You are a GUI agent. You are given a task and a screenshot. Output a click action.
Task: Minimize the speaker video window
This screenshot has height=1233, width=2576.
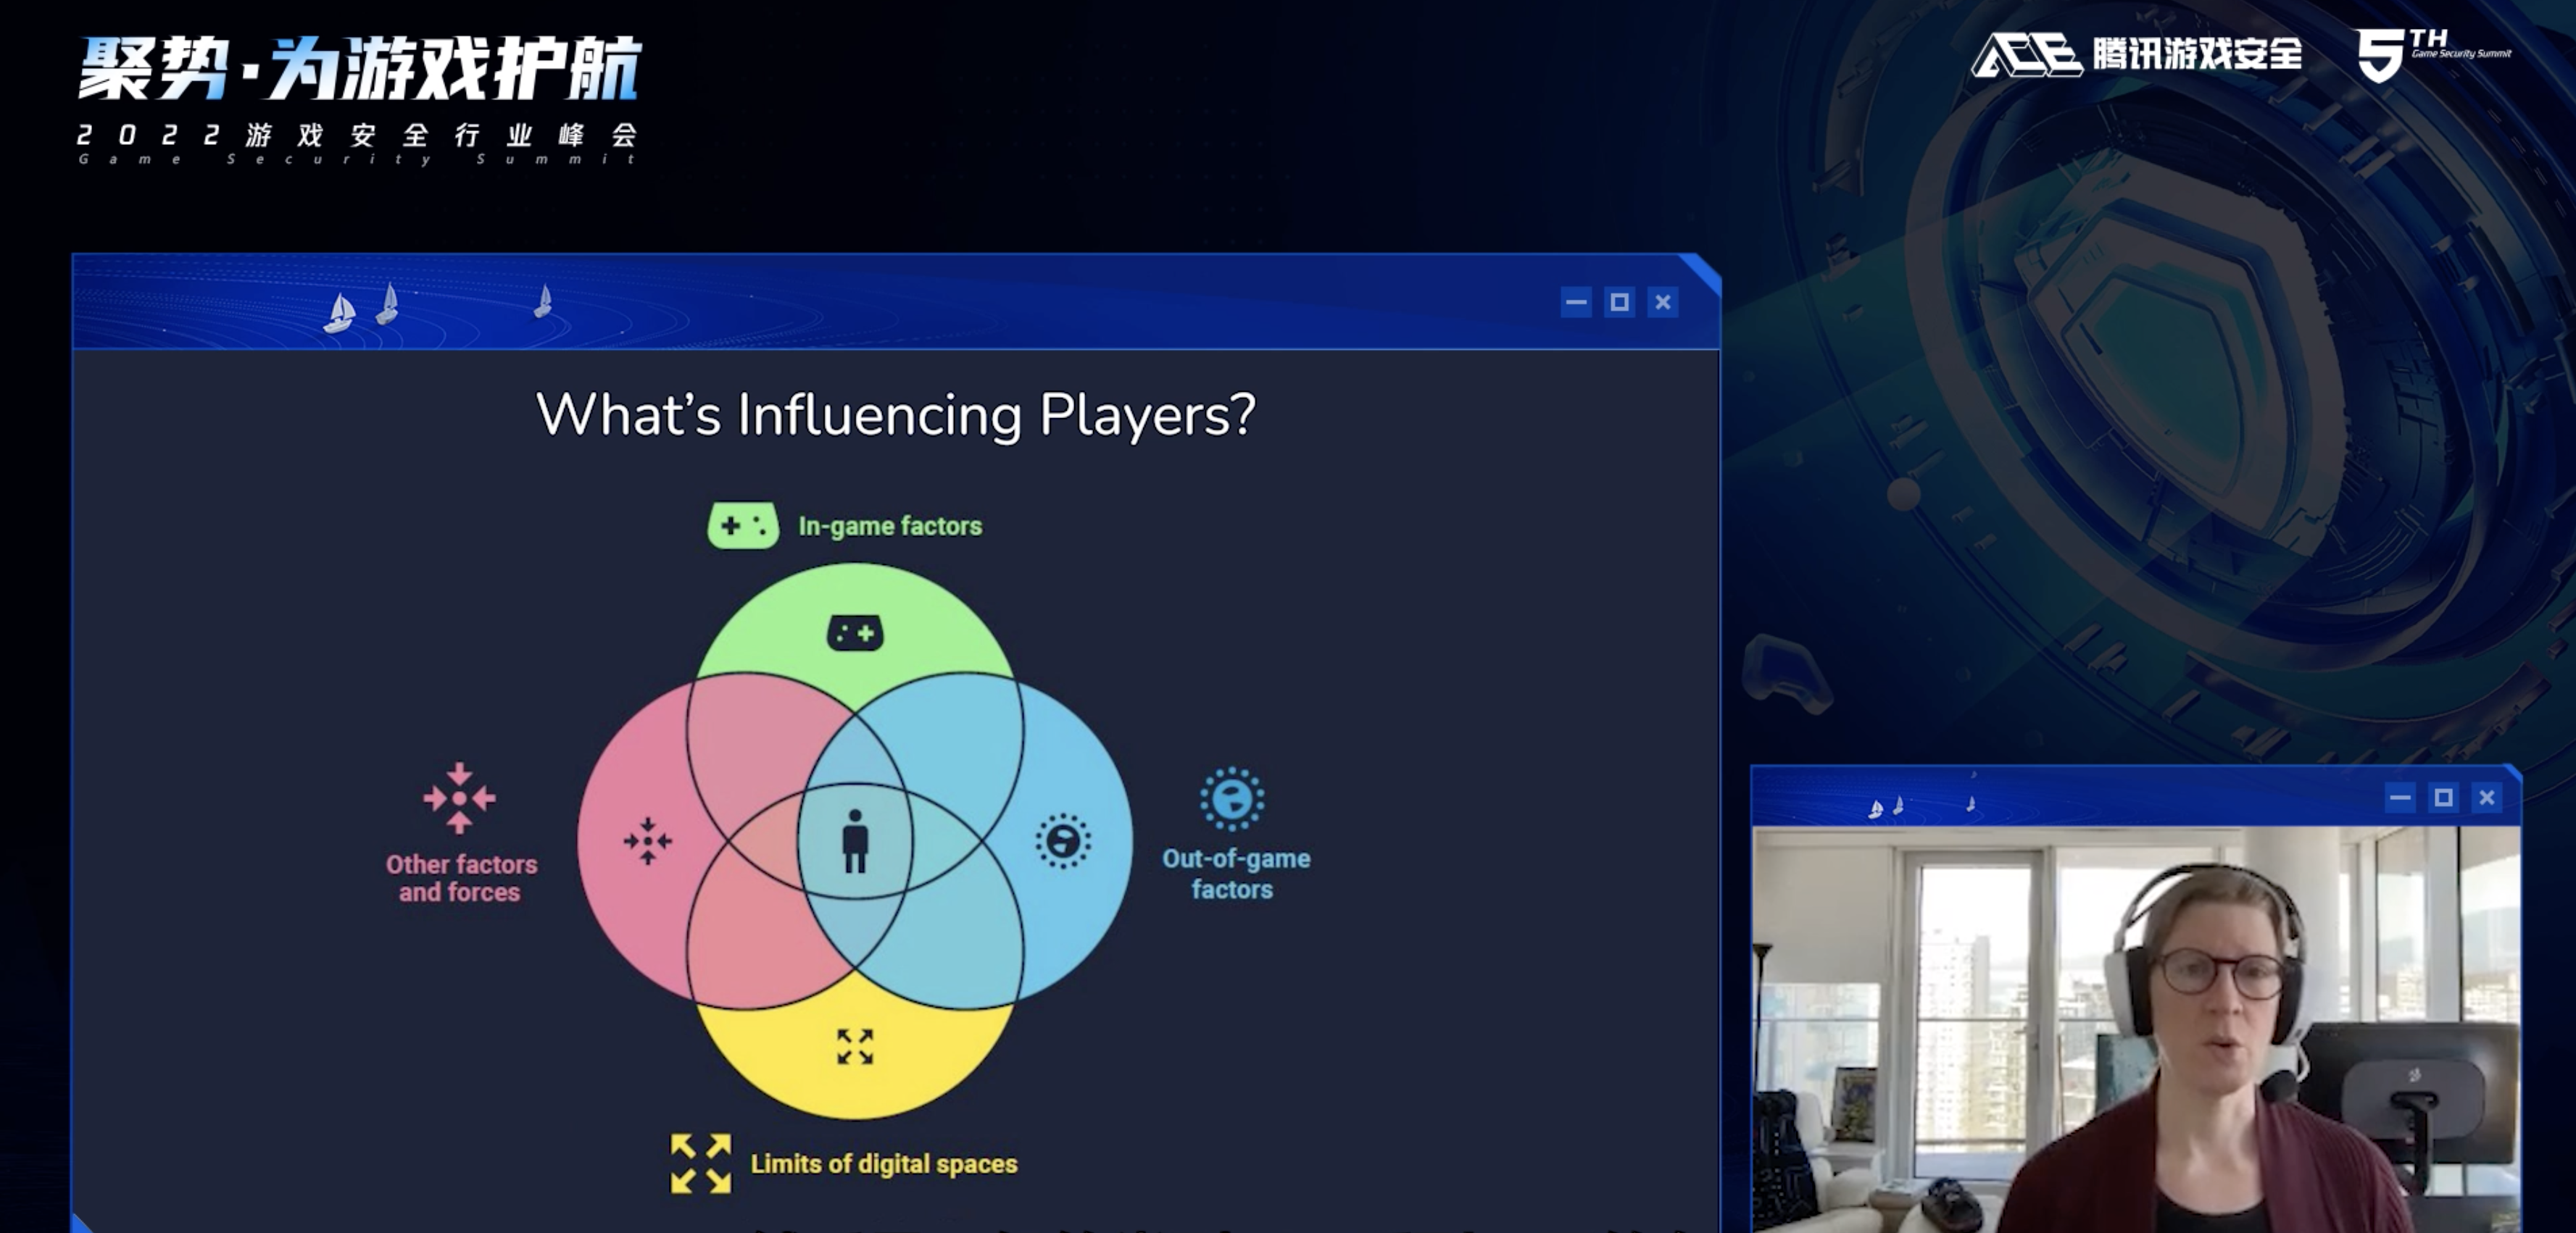(2400, 798)
